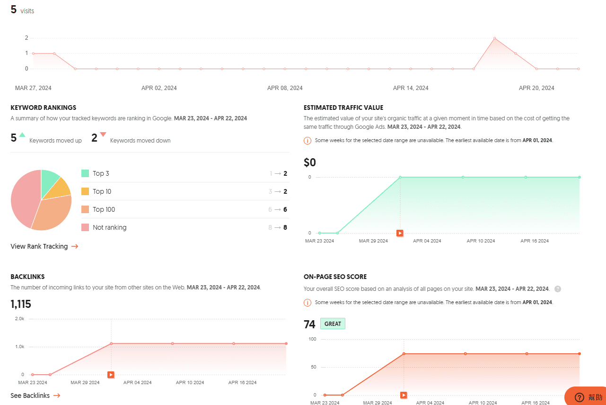
Task: Click the pink Not ranking legend swatch
Action: click(x=85, y=227)
